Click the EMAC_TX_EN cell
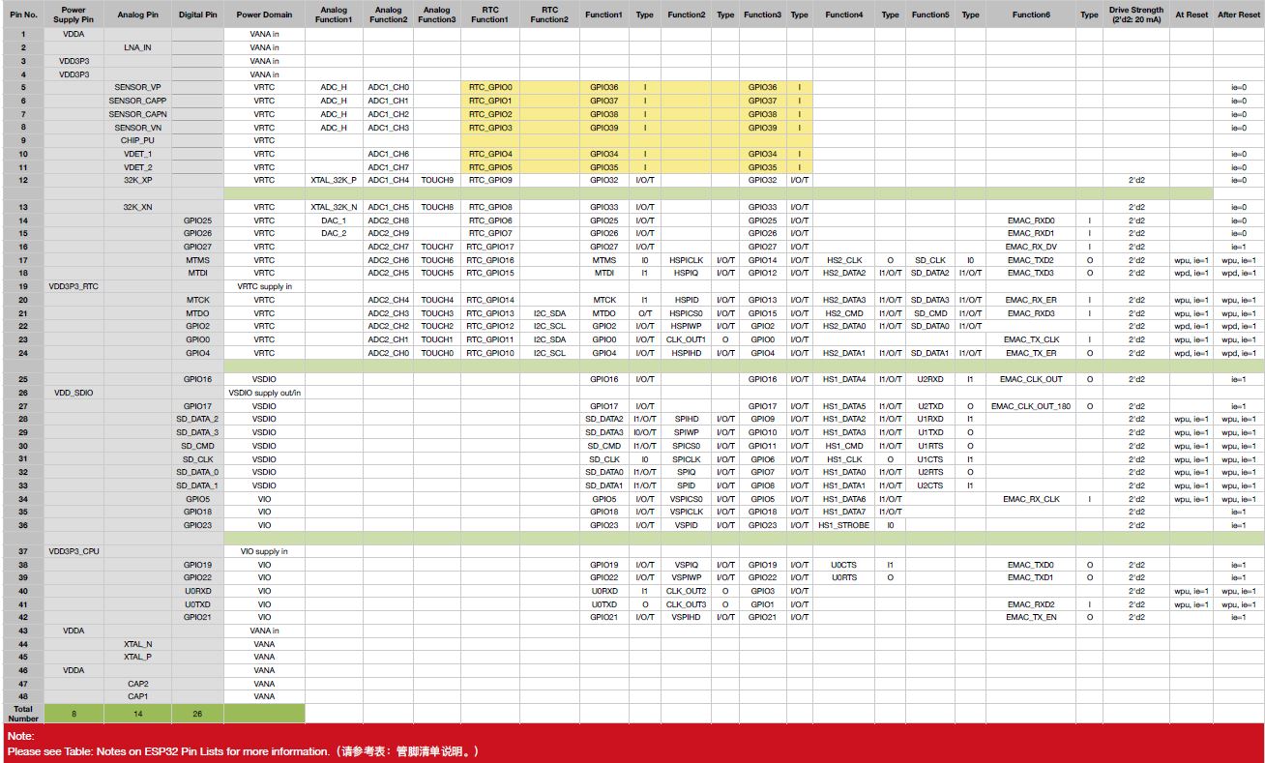Image resolution: width=1265 pixels, height=763 pixels. click(1030, 617)
